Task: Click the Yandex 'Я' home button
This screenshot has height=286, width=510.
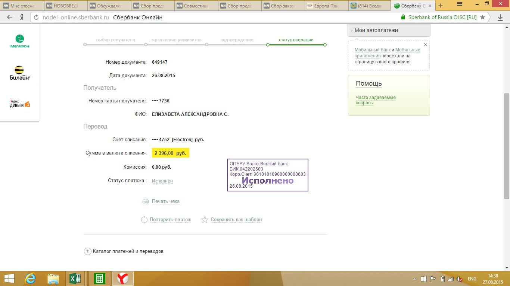Action: tap(22, 18)
